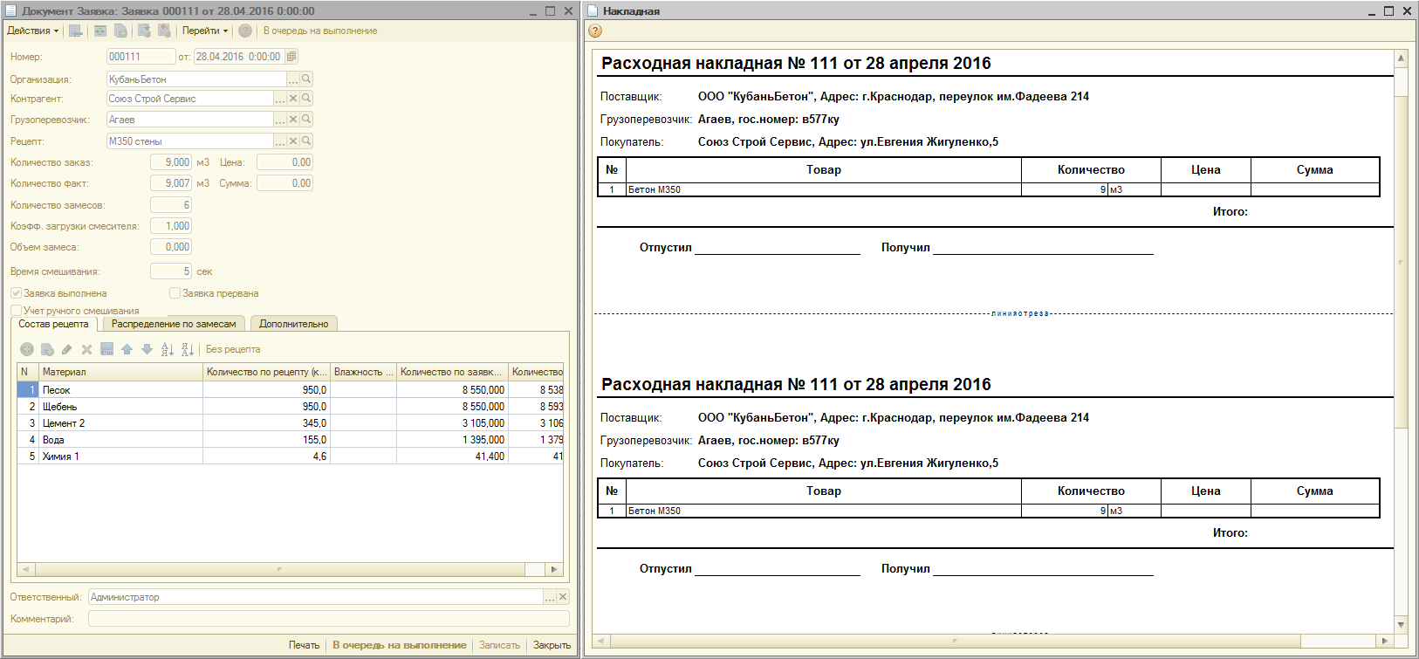Click the Номер input field
The image size is (1419, 659).
(x=141, y=57)
